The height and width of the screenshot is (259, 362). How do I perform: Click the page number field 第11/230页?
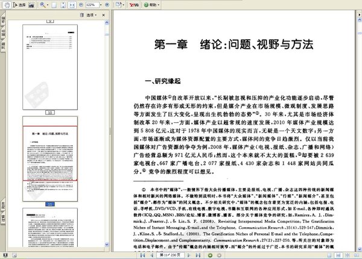170,255
